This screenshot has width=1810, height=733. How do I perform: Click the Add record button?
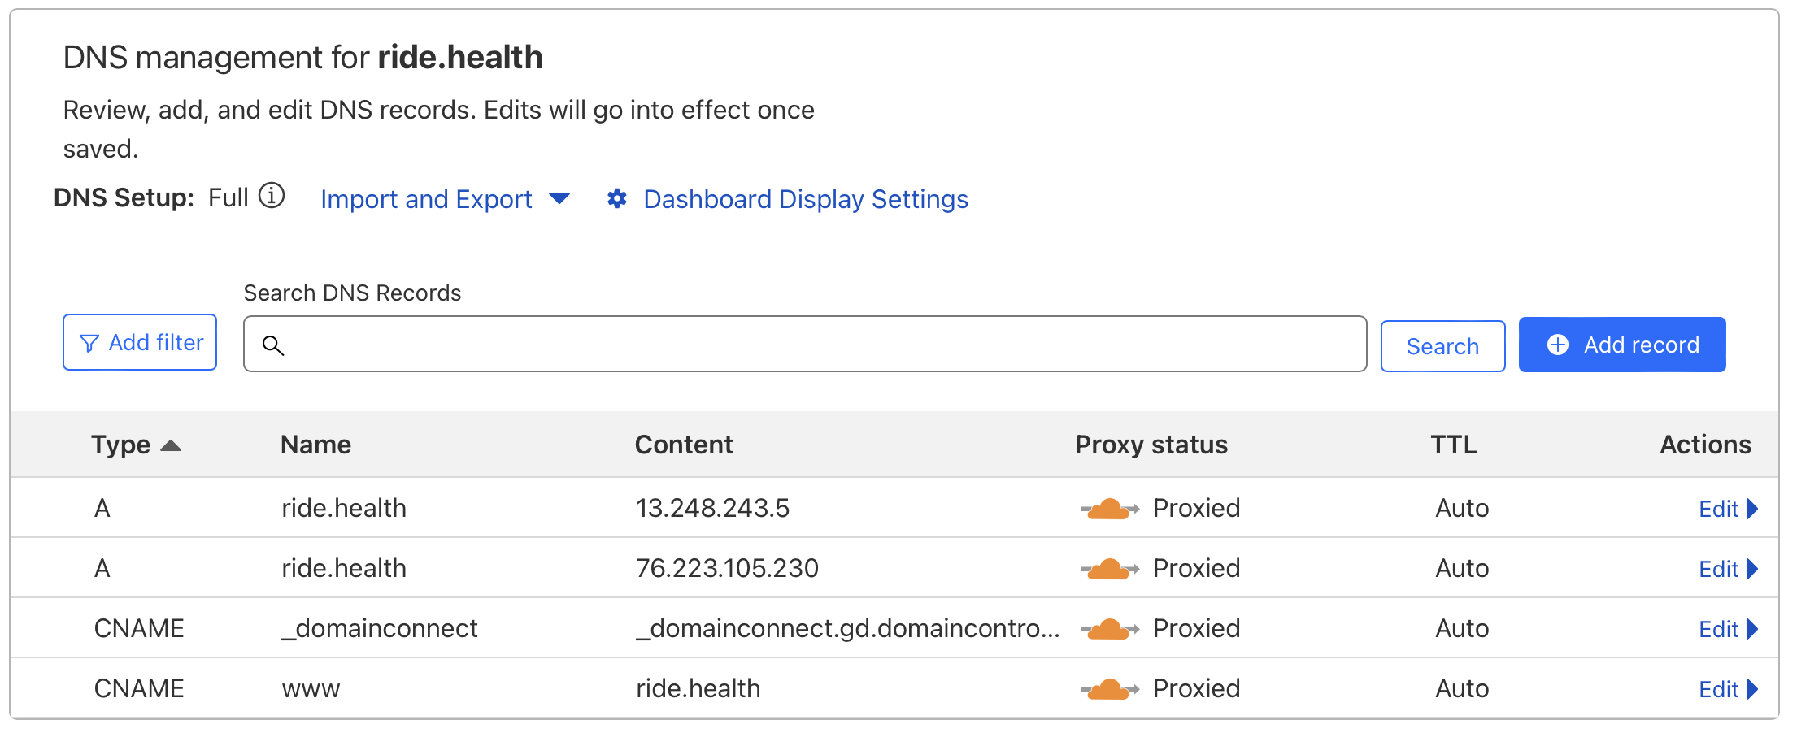pyautogui.click(x=1621, y=344)
